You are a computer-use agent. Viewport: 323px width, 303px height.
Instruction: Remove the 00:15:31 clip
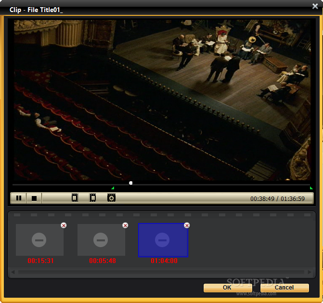tap(64, 225)
